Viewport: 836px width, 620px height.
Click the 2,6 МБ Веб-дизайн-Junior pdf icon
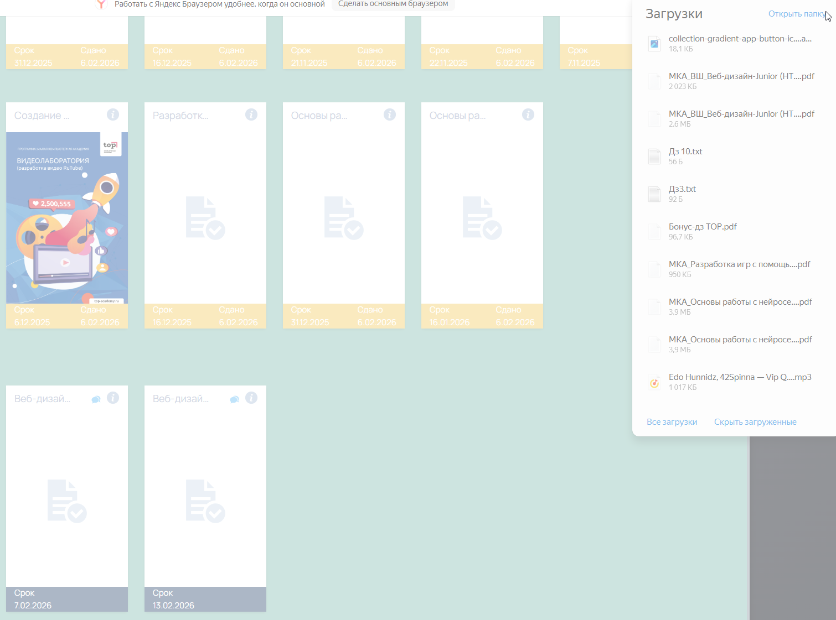[654, 119]
